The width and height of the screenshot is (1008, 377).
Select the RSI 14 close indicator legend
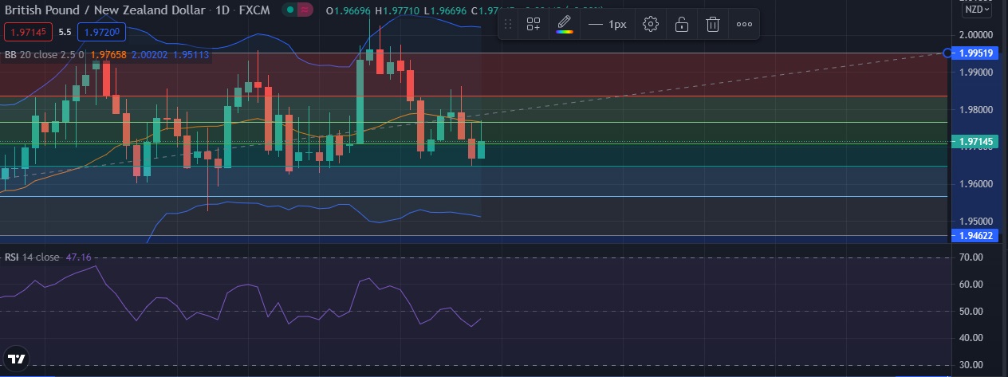(32, 257)
